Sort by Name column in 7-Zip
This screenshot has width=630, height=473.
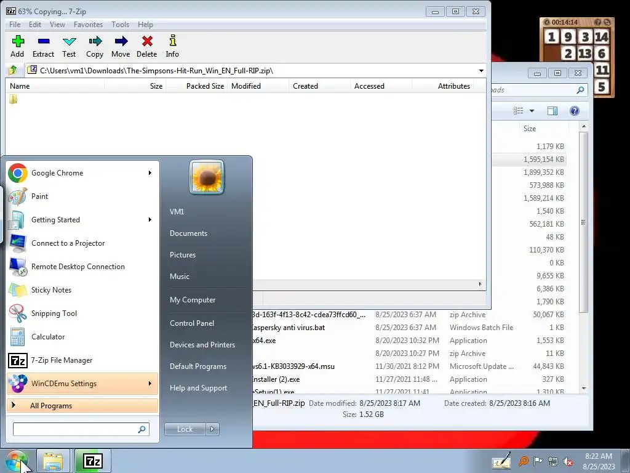coord(55,86)
